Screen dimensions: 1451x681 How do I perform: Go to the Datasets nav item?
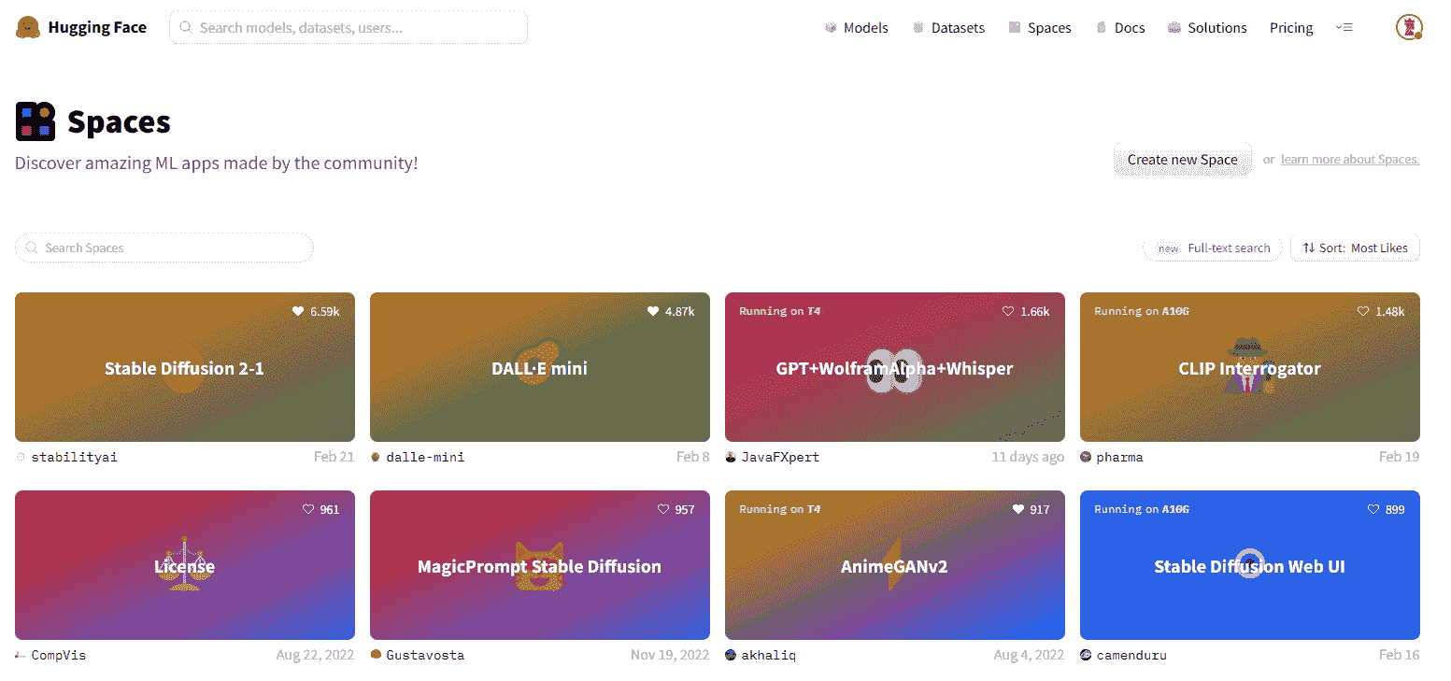(948, 28)
